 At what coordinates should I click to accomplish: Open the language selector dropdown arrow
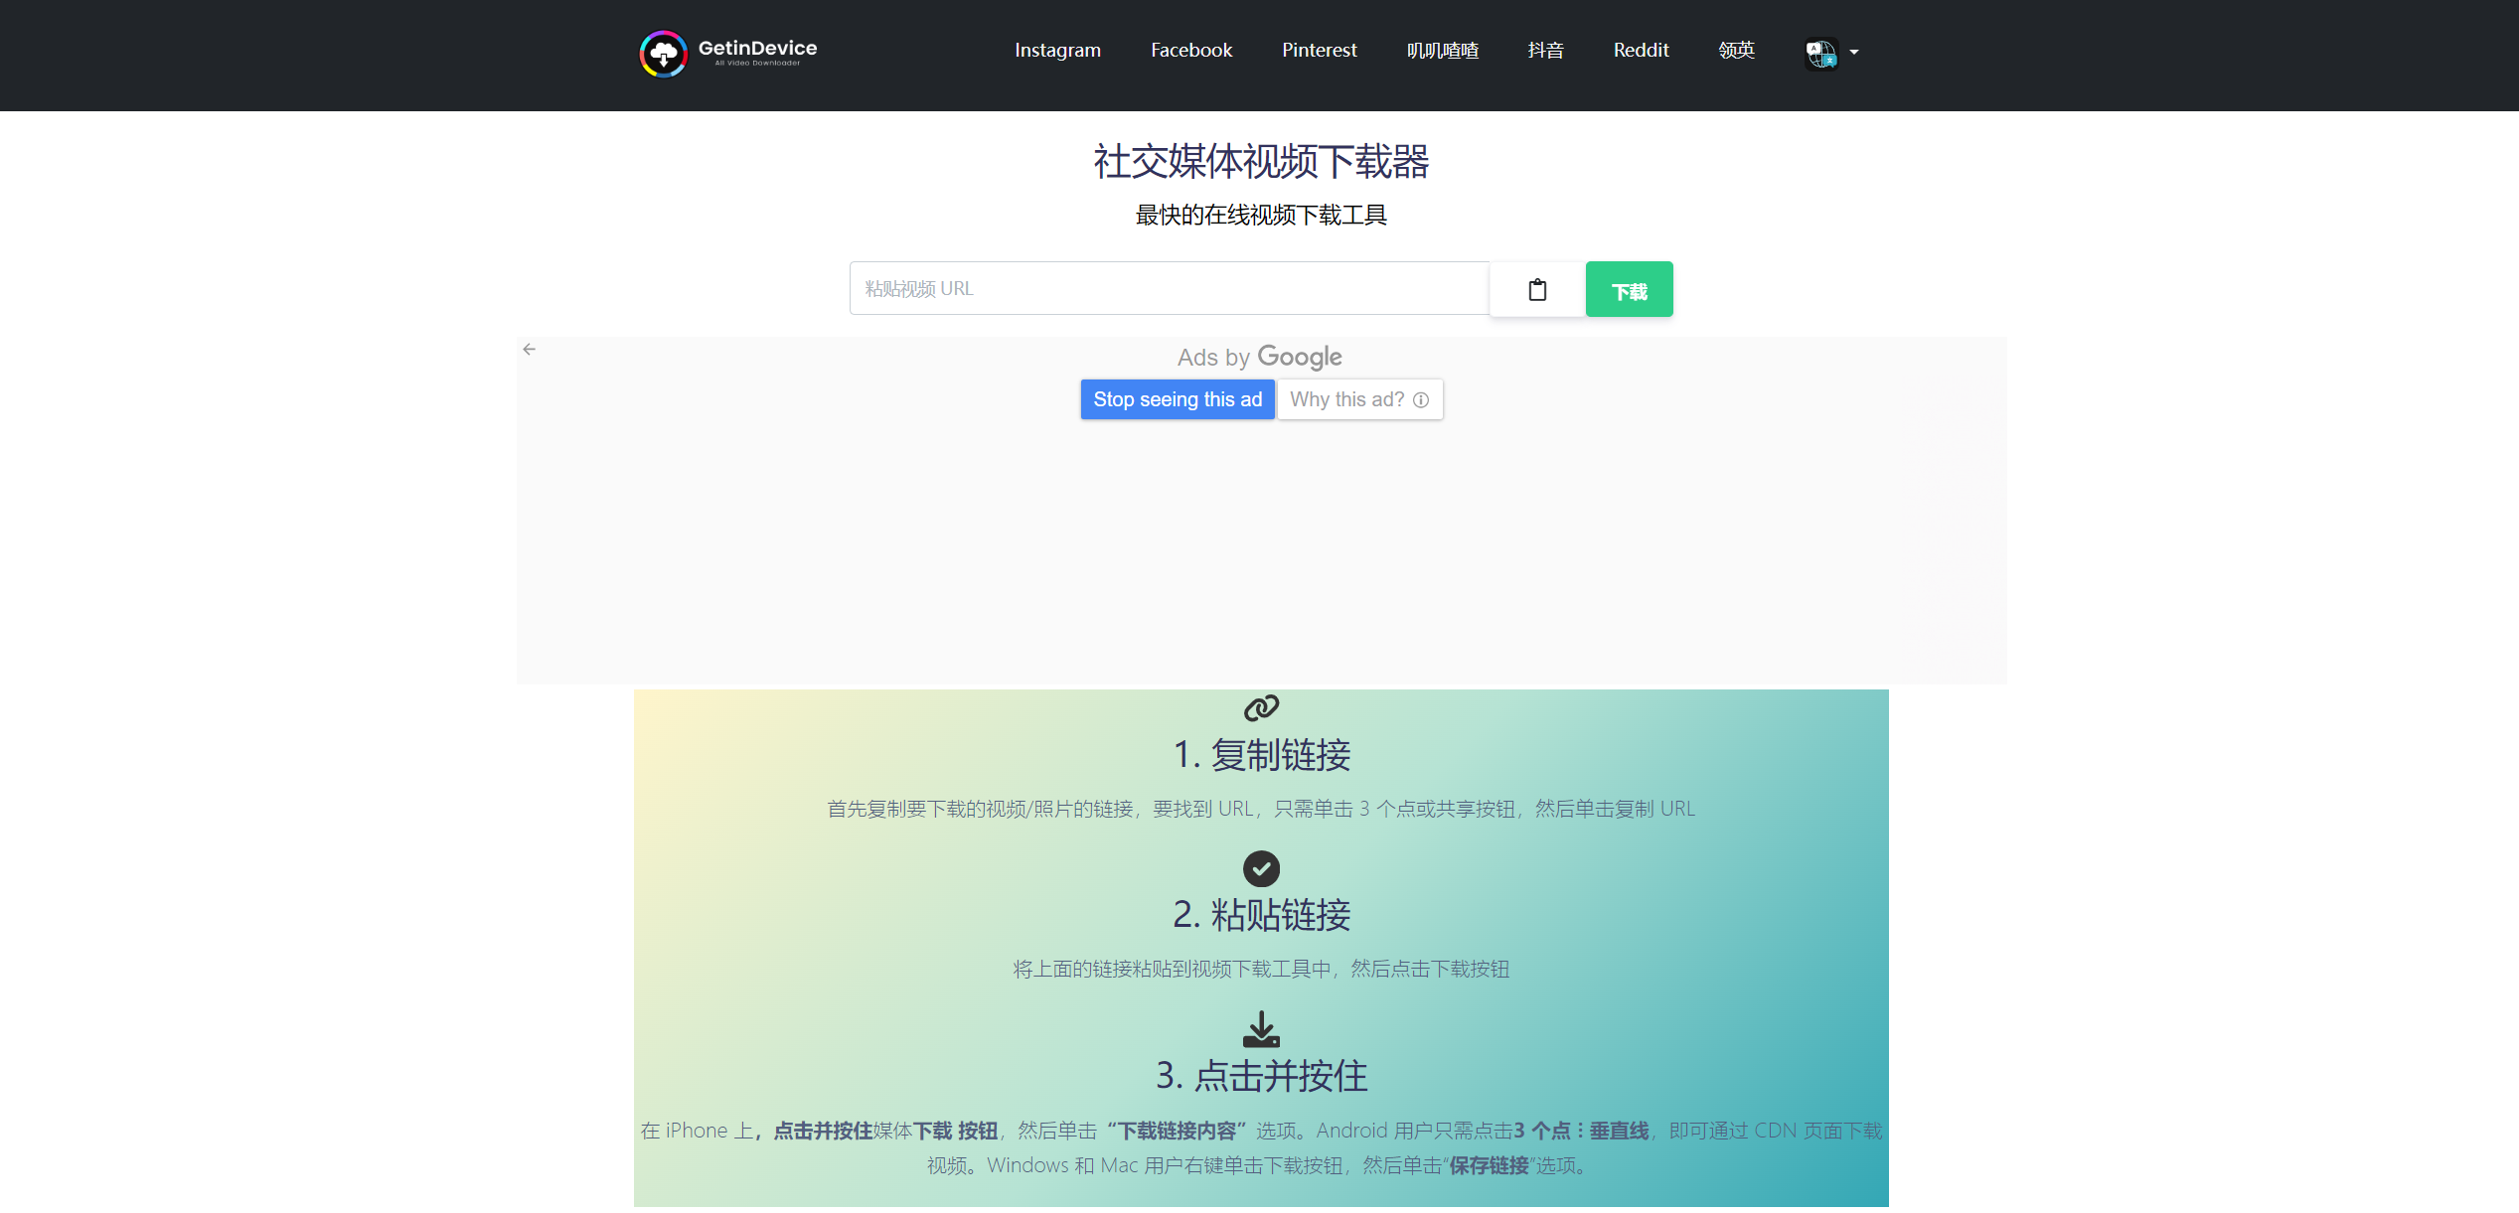(x=1854, y=52)
